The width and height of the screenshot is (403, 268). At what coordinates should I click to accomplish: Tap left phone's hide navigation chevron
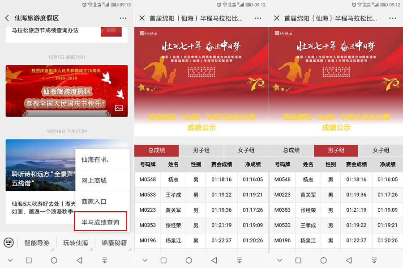(10, 260)
